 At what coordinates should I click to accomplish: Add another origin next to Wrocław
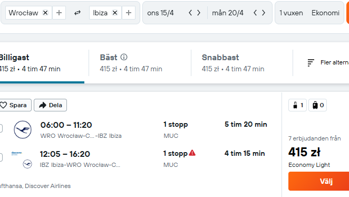point(59,13)
